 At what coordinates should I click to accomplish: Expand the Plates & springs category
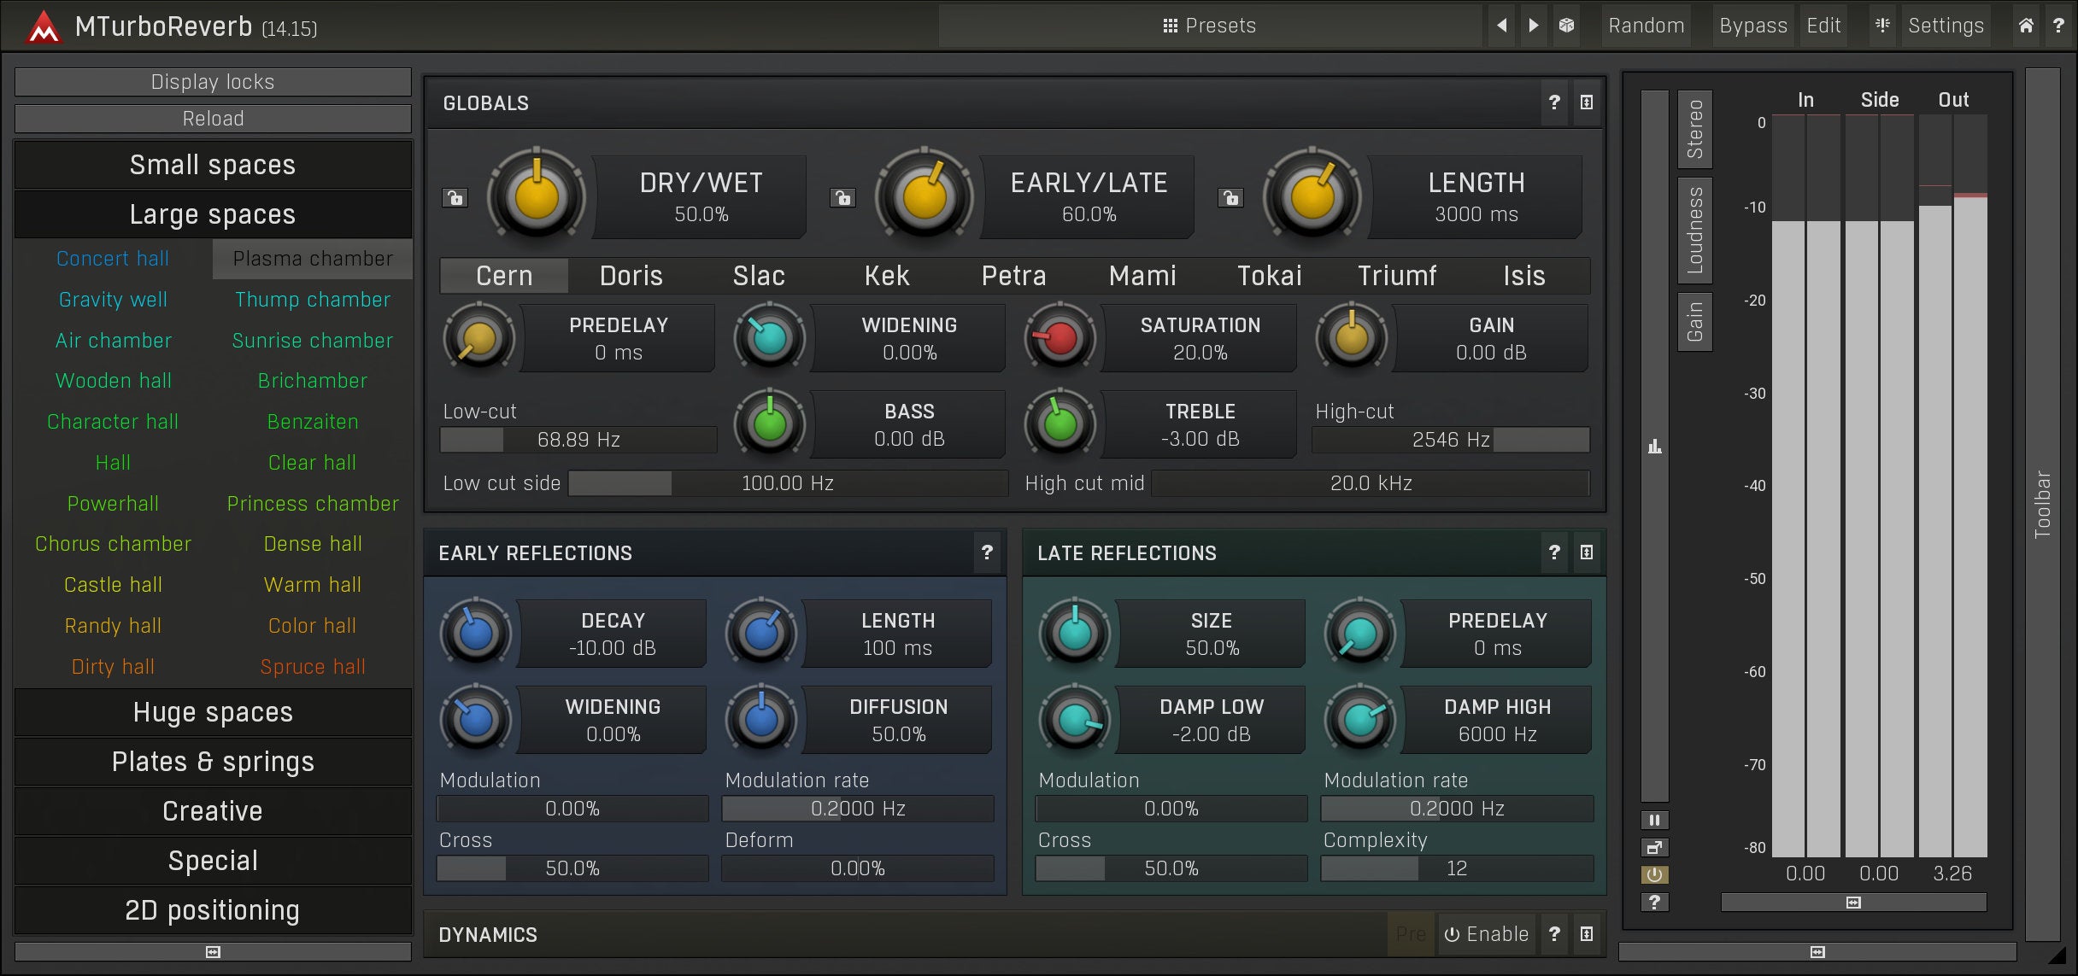click(213, 762)
